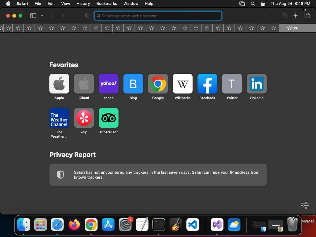Viewport: 316px width, 237px height.
Task: Open the Window menu
Action: click(x=131, y=4)
